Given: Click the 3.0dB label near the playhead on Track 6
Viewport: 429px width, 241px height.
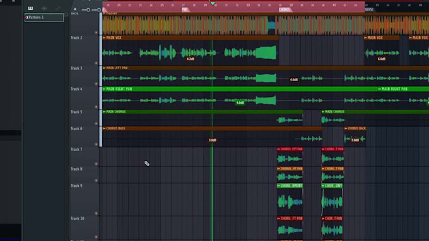Looking at the screenshot, I should (213, 140).
